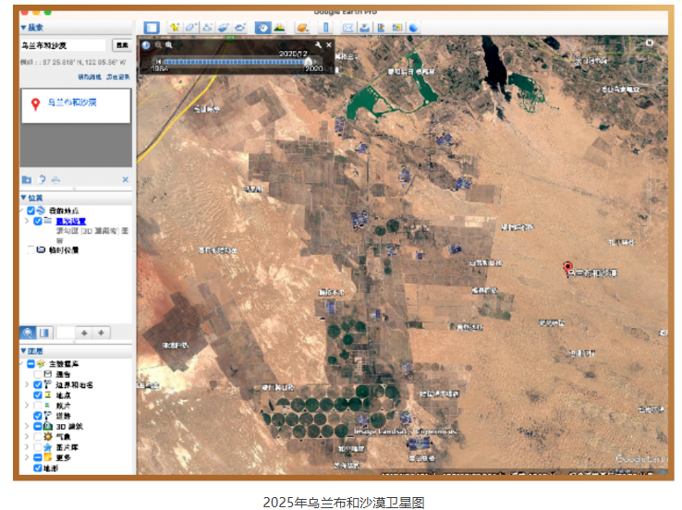Expand the 气象 layer node
The height and width of the screenshot is (510, 682).
(x=26, y=436)
